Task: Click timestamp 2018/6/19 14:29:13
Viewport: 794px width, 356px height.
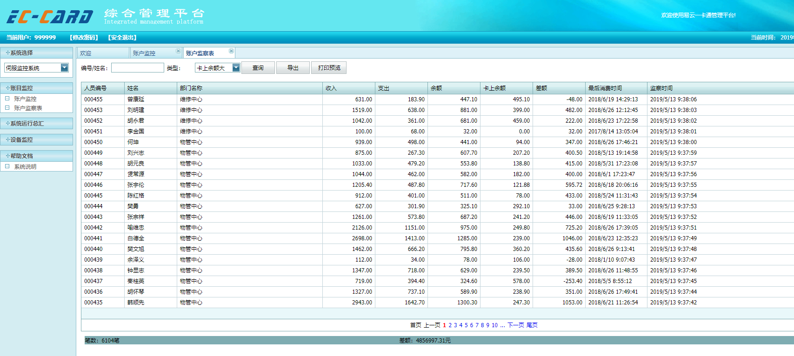Action: click(x=613, y=99)
